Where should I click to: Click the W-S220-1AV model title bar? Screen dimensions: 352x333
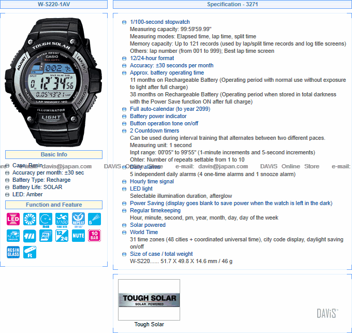54,4
